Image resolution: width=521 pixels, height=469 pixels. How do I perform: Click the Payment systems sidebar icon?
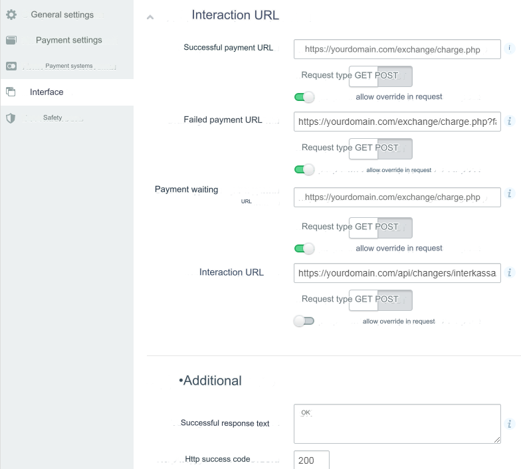click(x=11, y=66)
